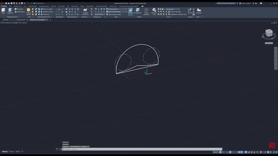Click the Выдавить грани tool
This screenshot has height=156, width=278.
(46, 12)
